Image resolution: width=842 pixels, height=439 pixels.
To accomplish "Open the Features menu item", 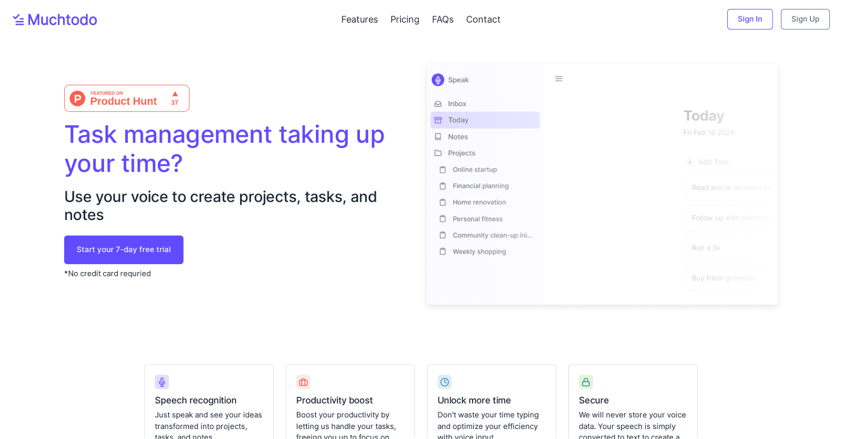I will pos(359,19).
